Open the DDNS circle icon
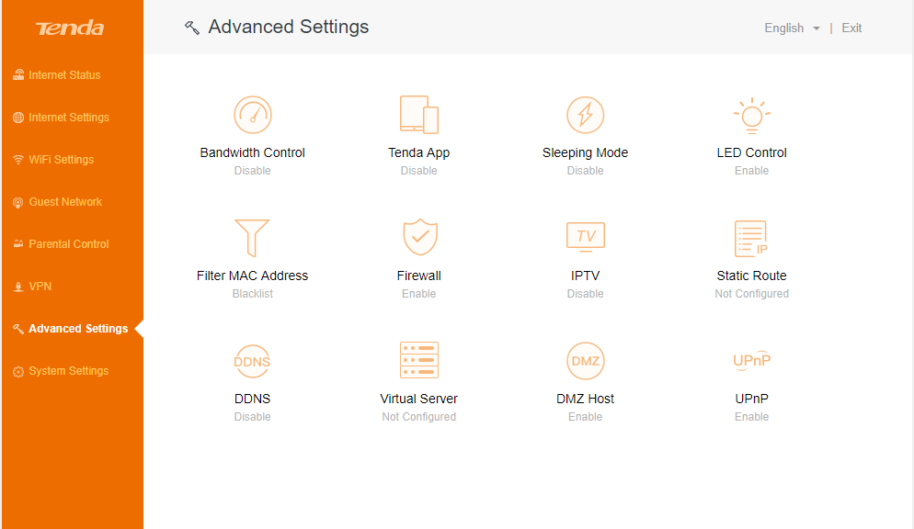 [x=252, y=362]
